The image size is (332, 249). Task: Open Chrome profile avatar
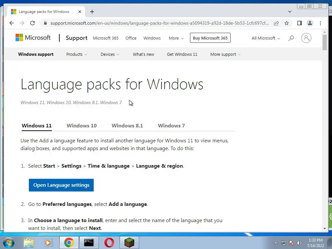pyautogui.click(x=310, y=23)
